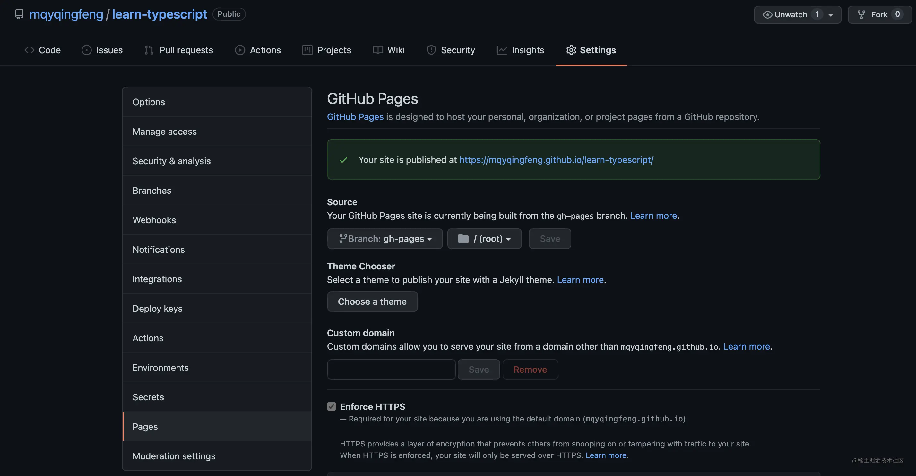Click the Insights graph icon
The image size is (916, 476).
[502, 50]
